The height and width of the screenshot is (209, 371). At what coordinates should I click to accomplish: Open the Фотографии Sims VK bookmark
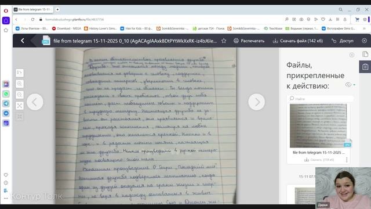(339, 28)
